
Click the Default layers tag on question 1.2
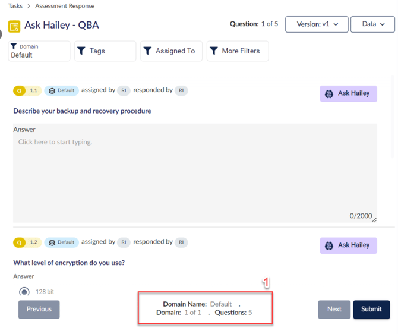62,242
